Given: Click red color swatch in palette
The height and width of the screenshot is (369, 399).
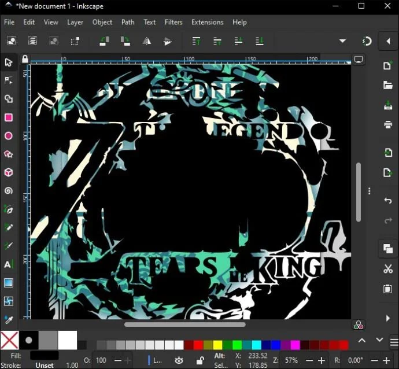Looking at the screenshot, I should pyautogui.click(x=198, y=345).
